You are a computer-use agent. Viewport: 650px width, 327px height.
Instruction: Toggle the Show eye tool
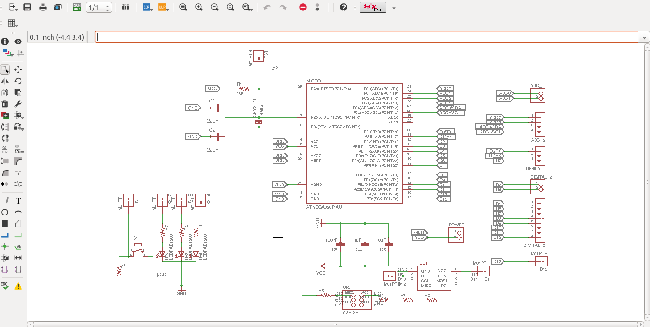pyautogui.click(x=18, y=41)
